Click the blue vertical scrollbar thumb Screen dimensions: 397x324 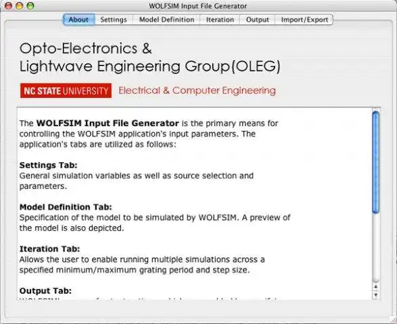[x=376, y=162]
